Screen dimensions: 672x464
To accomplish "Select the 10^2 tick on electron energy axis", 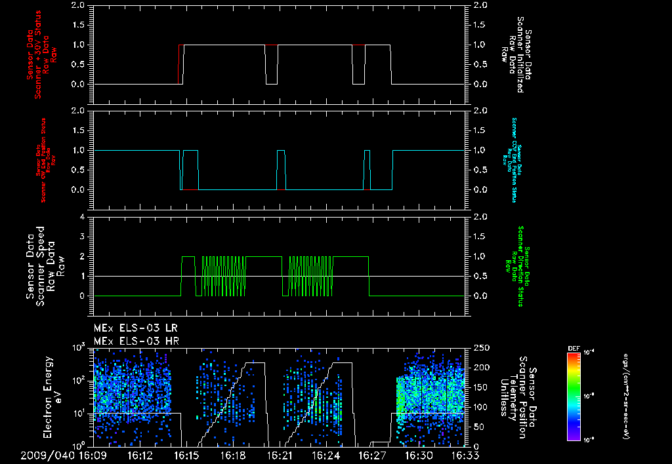I will tap(79, 379).
